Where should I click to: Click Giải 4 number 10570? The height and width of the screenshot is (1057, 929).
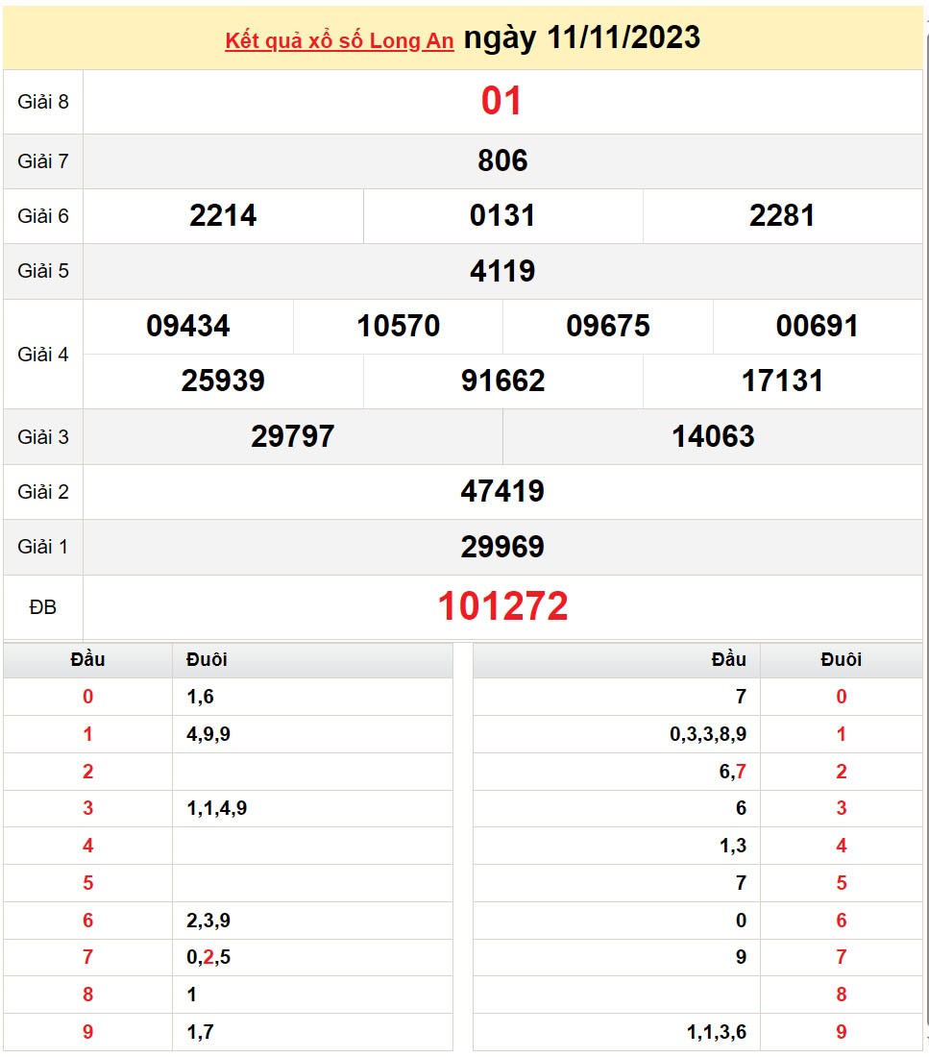pyautogui.click(x=396, y=326)
